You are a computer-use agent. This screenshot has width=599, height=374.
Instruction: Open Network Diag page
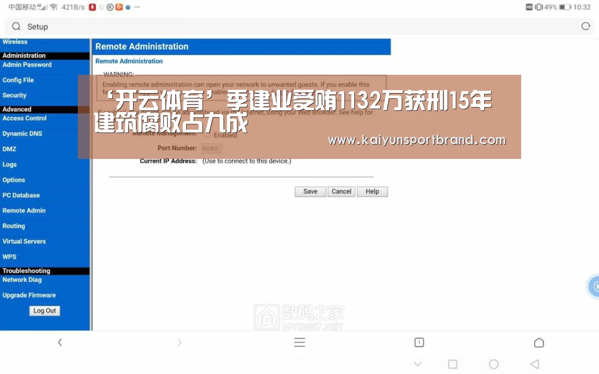coord(22,280)
